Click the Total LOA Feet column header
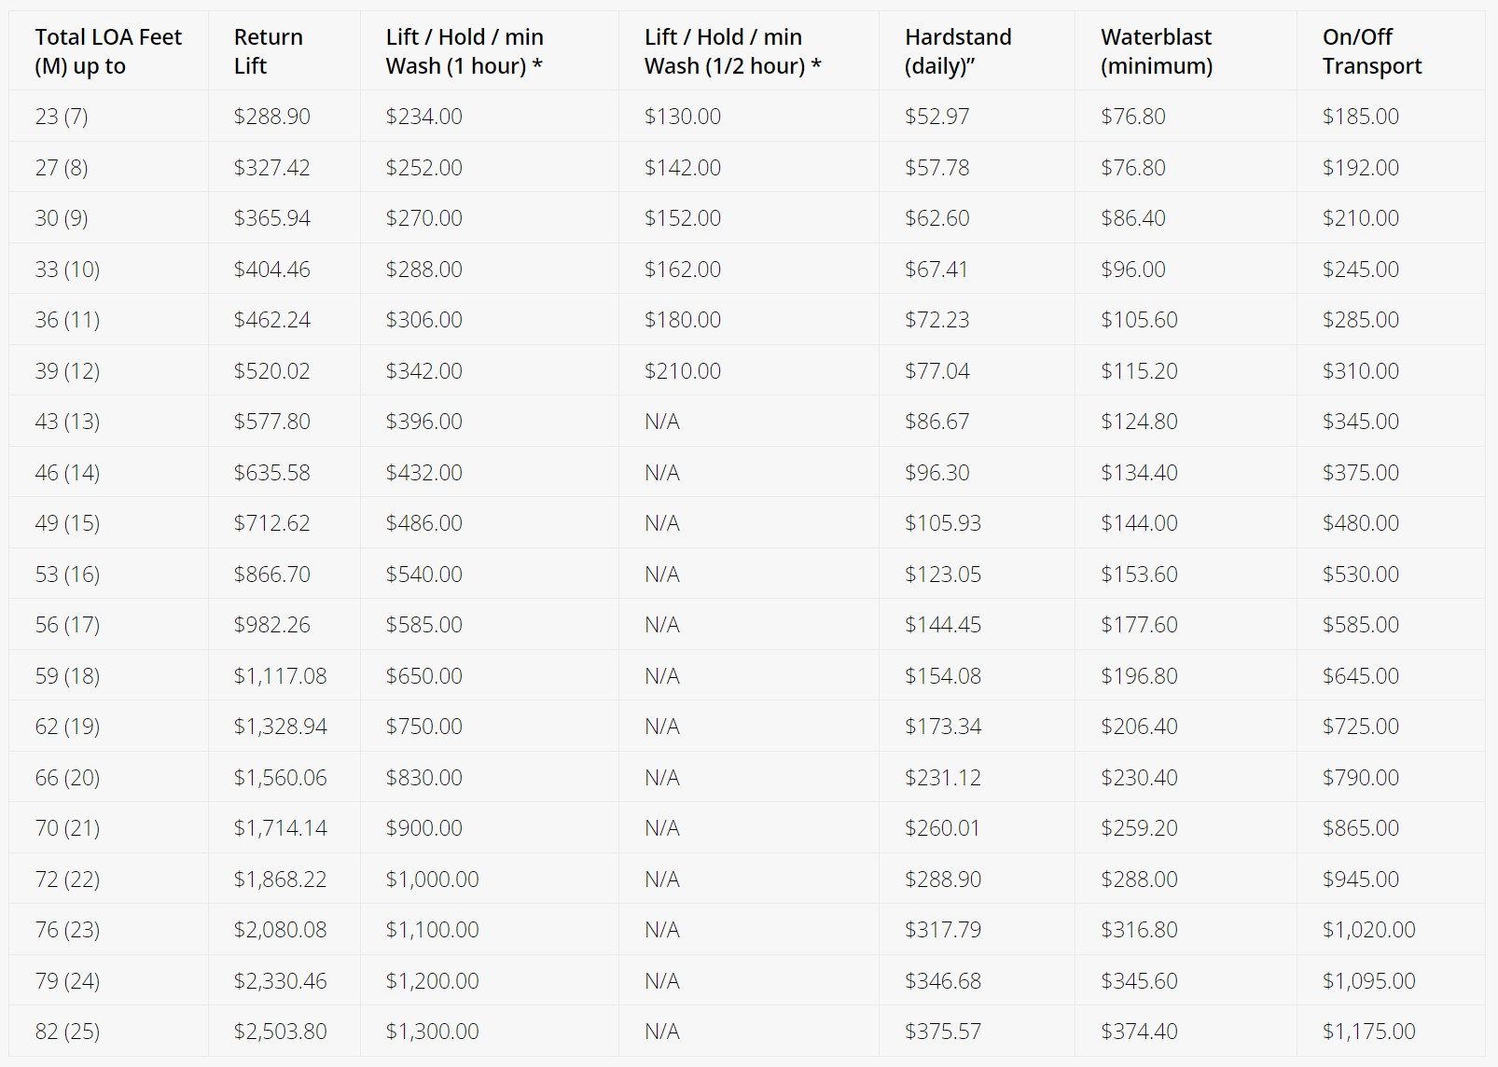This screenshot has width=1498, height=1067. (108, 51)
